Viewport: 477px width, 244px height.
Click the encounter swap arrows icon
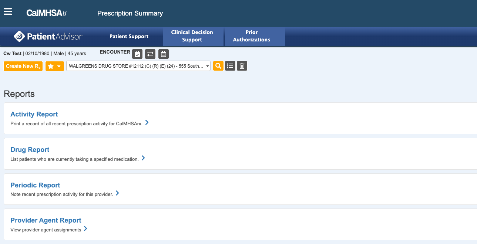click(x=150, y=54)
